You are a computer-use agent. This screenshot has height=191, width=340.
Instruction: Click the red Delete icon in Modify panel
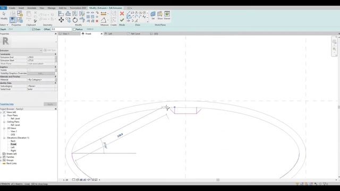(97, 21)
